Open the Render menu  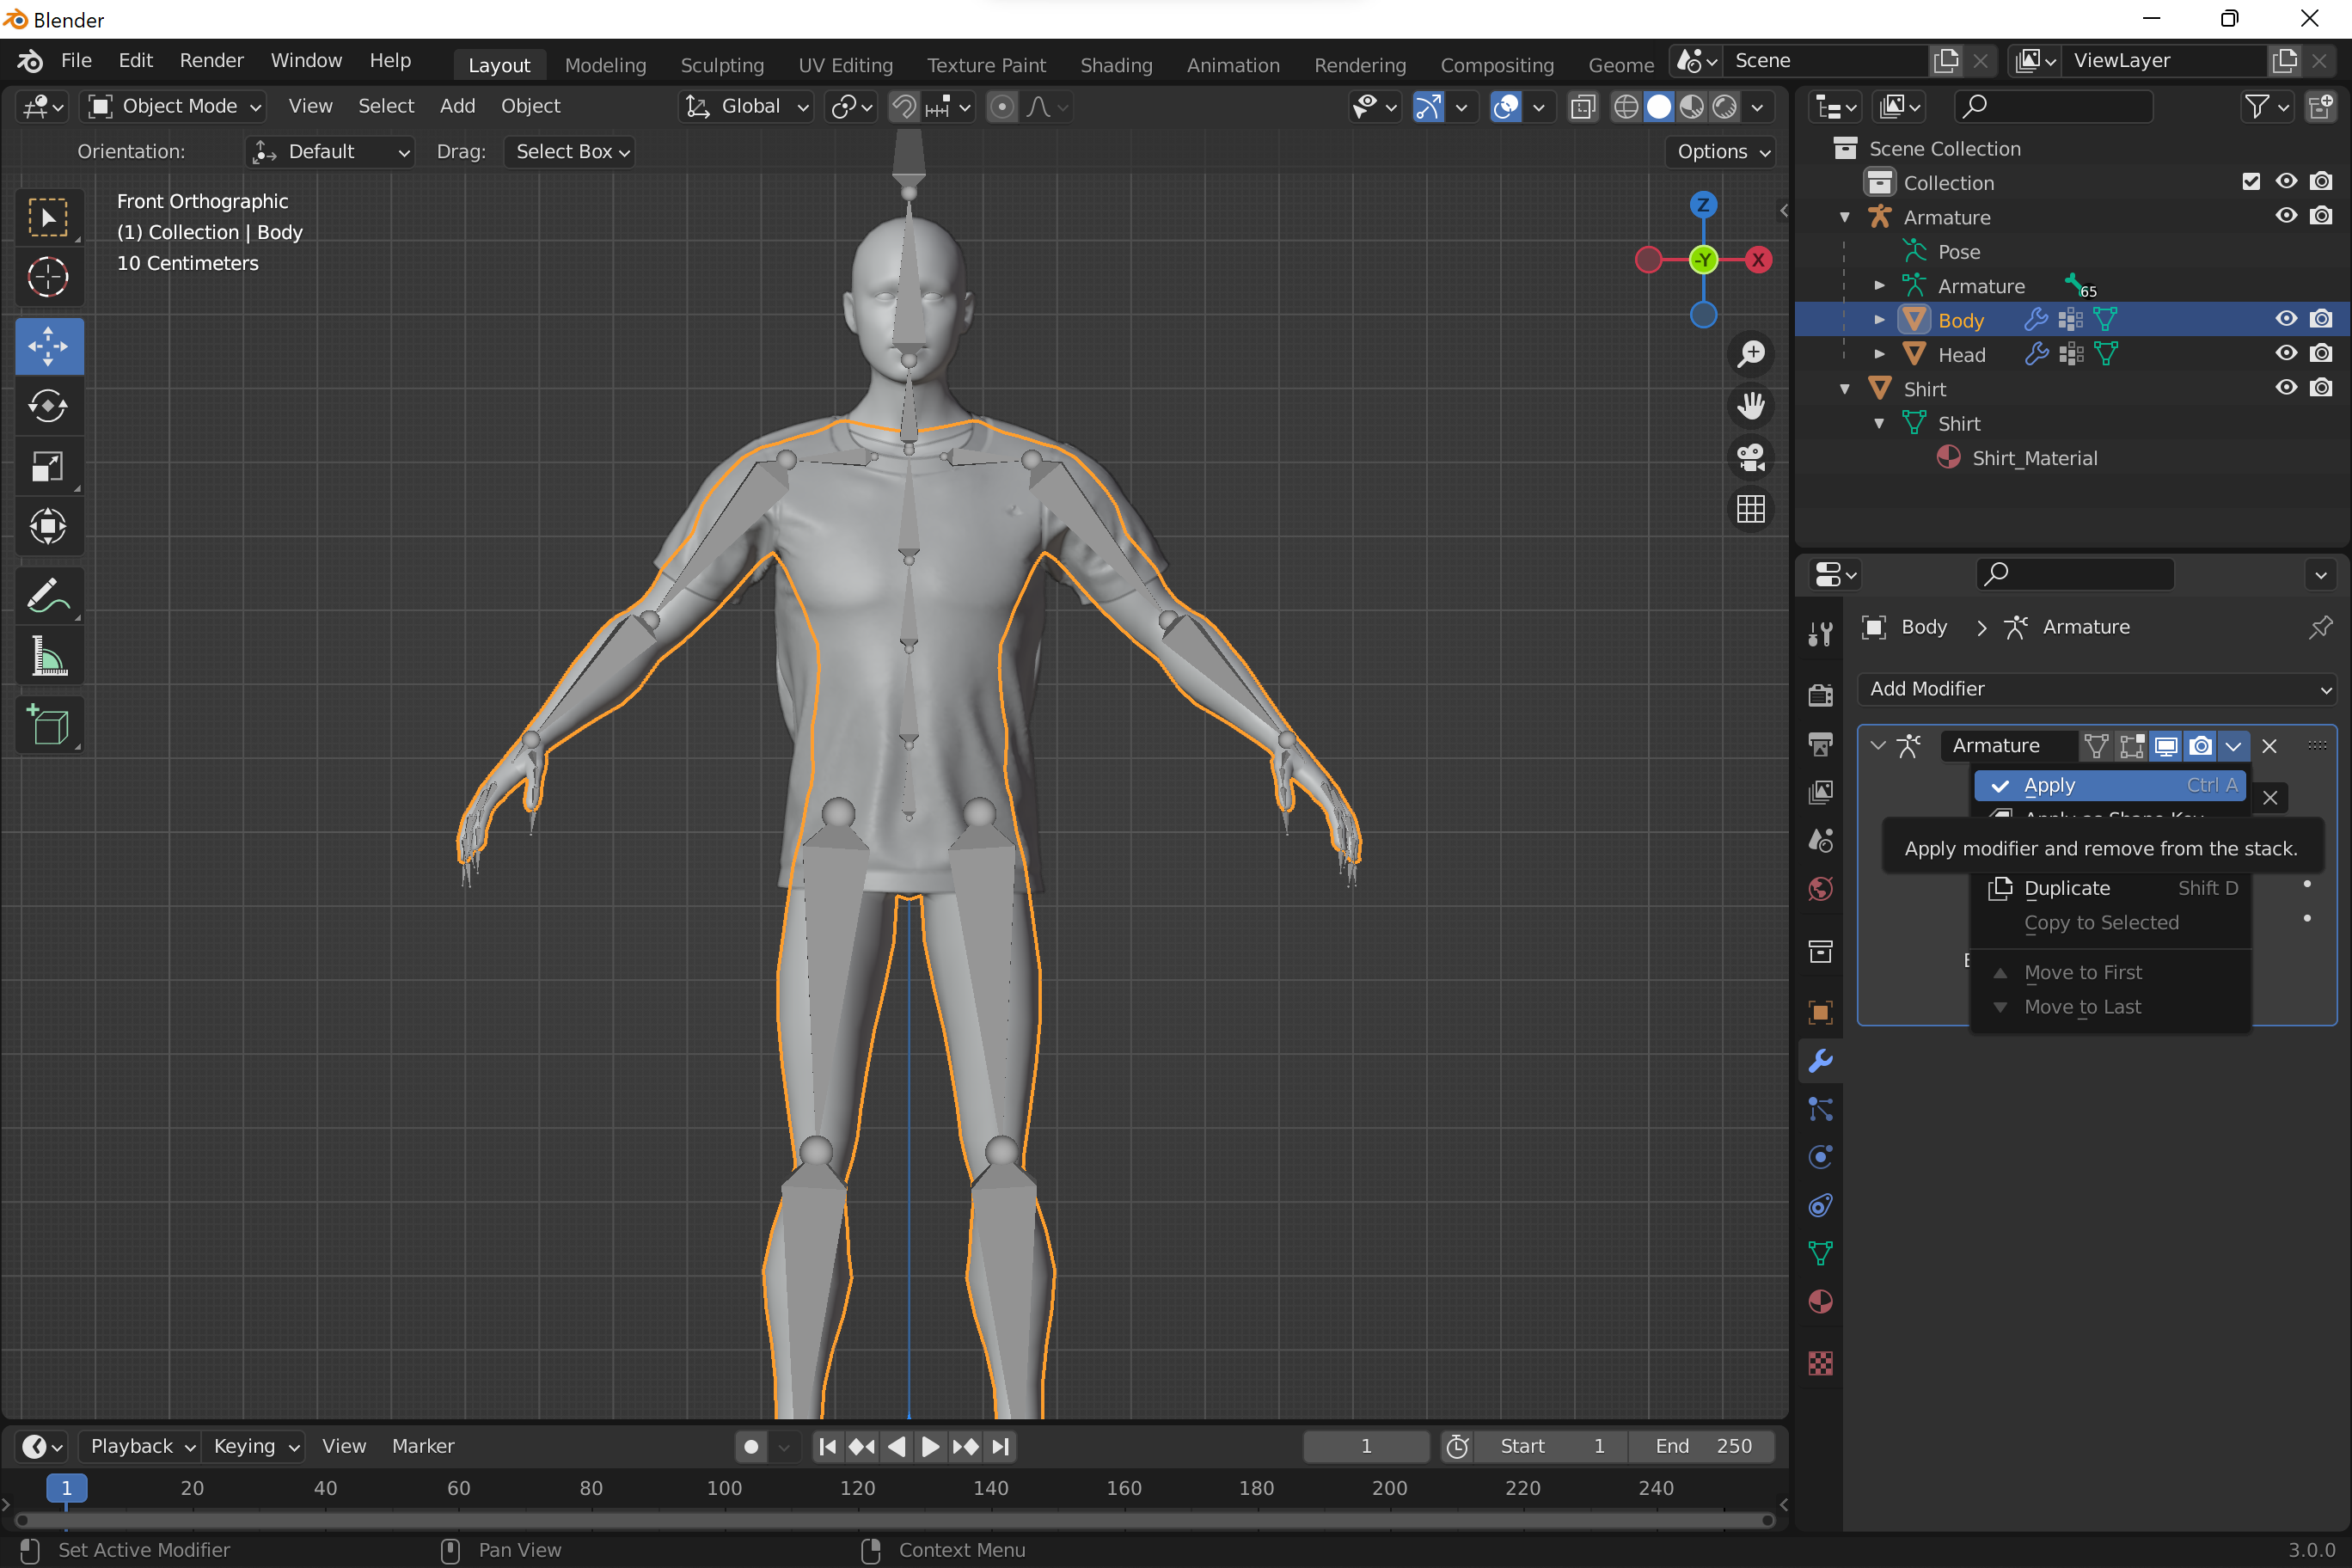pos(210,60)
